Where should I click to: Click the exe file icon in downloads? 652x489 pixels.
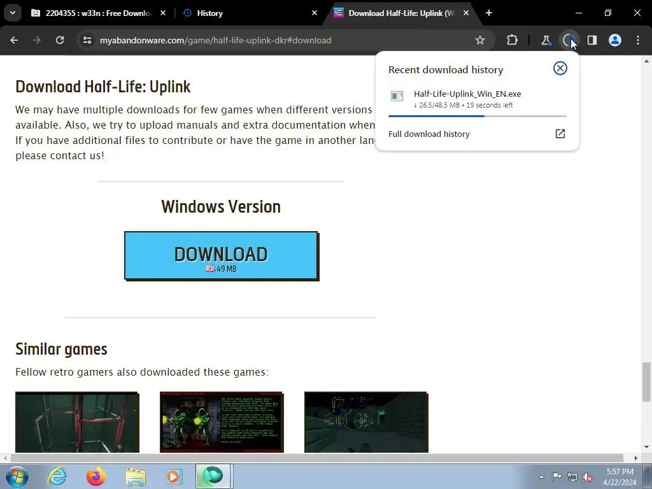tap(397, 97)
